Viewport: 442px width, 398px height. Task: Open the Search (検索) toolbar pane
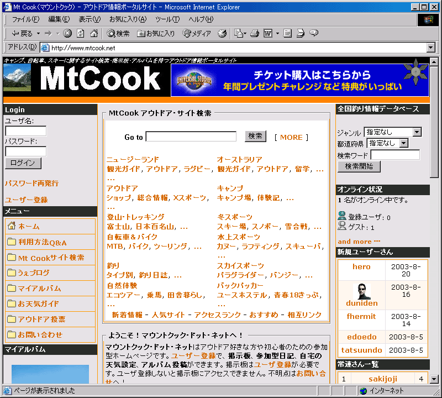[118, 34]
